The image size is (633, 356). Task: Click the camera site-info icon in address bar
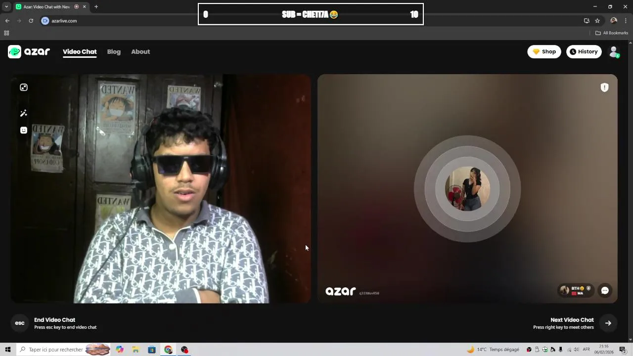tap(45, 21)
